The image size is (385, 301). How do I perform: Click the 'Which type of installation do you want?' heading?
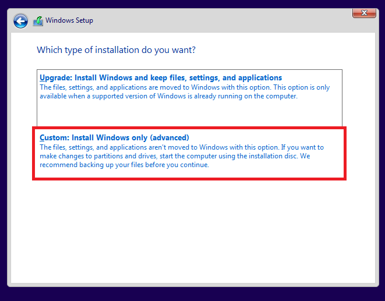[x=116, y=50]
